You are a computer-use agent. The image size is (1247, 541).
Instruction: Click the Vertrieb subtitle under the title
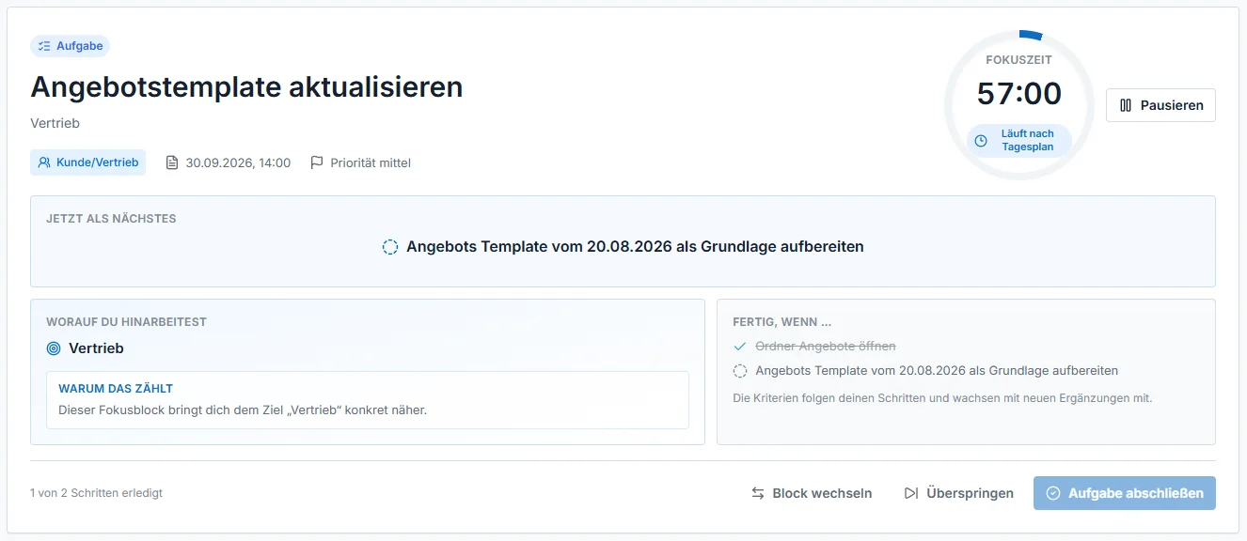tap(55, 123)
